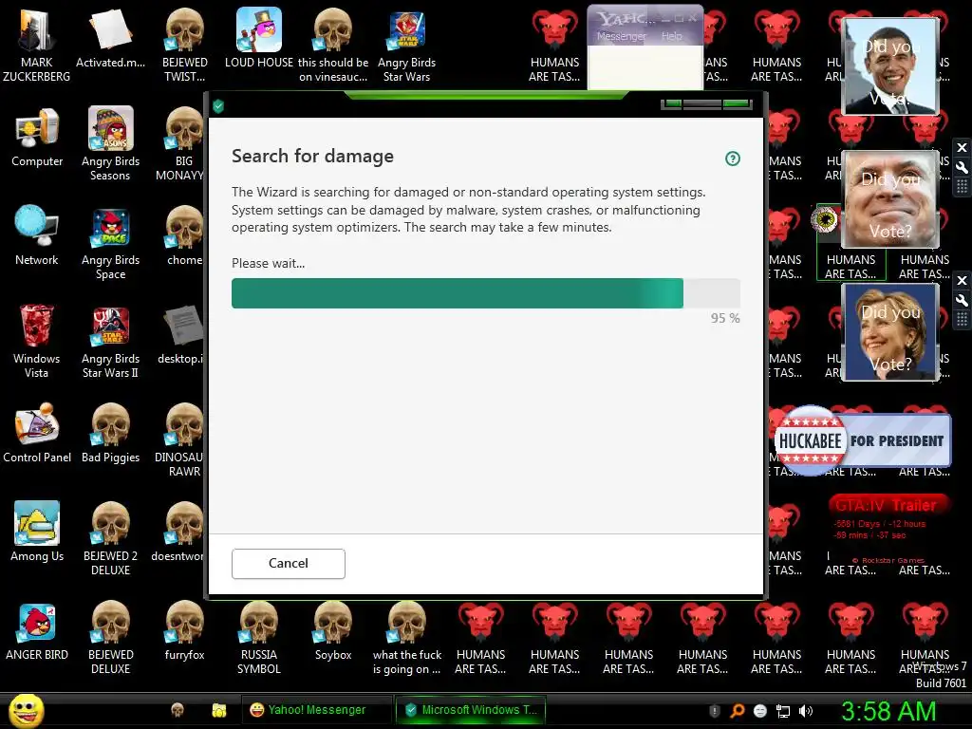Launch Angry Birds Seasons shortcut
The image size is (972, 729).
(x=110, y=144)
